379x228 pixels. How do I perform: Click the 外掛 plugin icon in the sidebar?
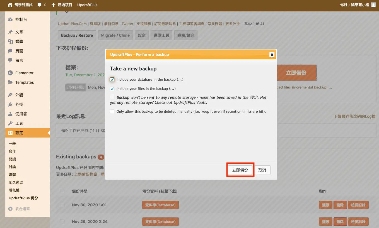point(10,104)
